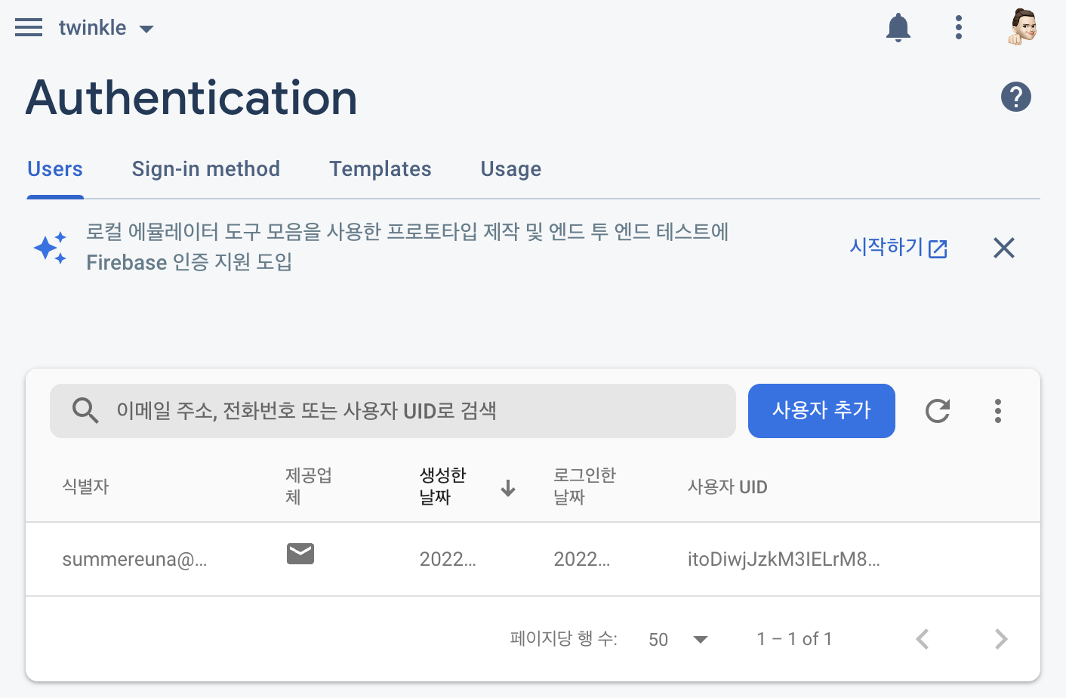This screenshot has height=698, width=1066.
Task: Sort by the 생성한 날짜 column
Action: (x=442, y=486)
